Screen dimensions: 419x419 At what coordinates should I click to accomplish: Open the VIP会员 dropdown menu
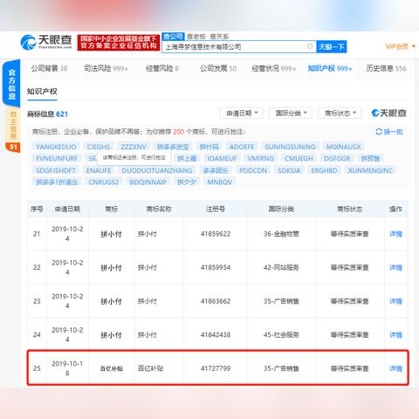401,46
